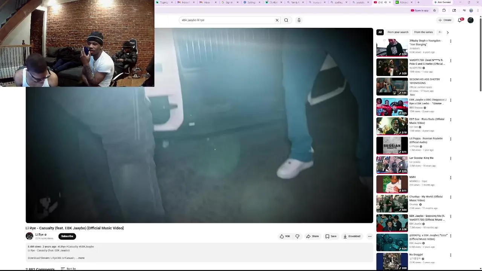
Task: Dislike the video with thumbs down
Action: [297, 236]
